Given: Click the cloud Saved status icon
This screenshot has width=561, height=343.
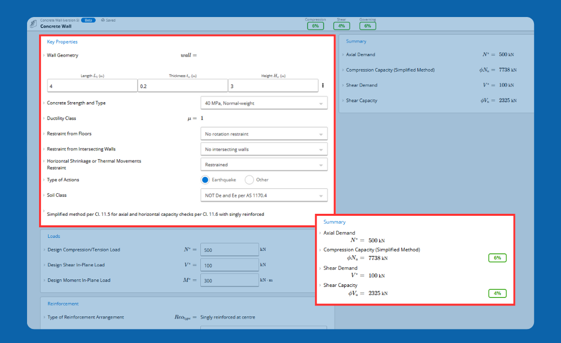Looking at the screenshot, I should pyautogui.click(x=103, y=21).
